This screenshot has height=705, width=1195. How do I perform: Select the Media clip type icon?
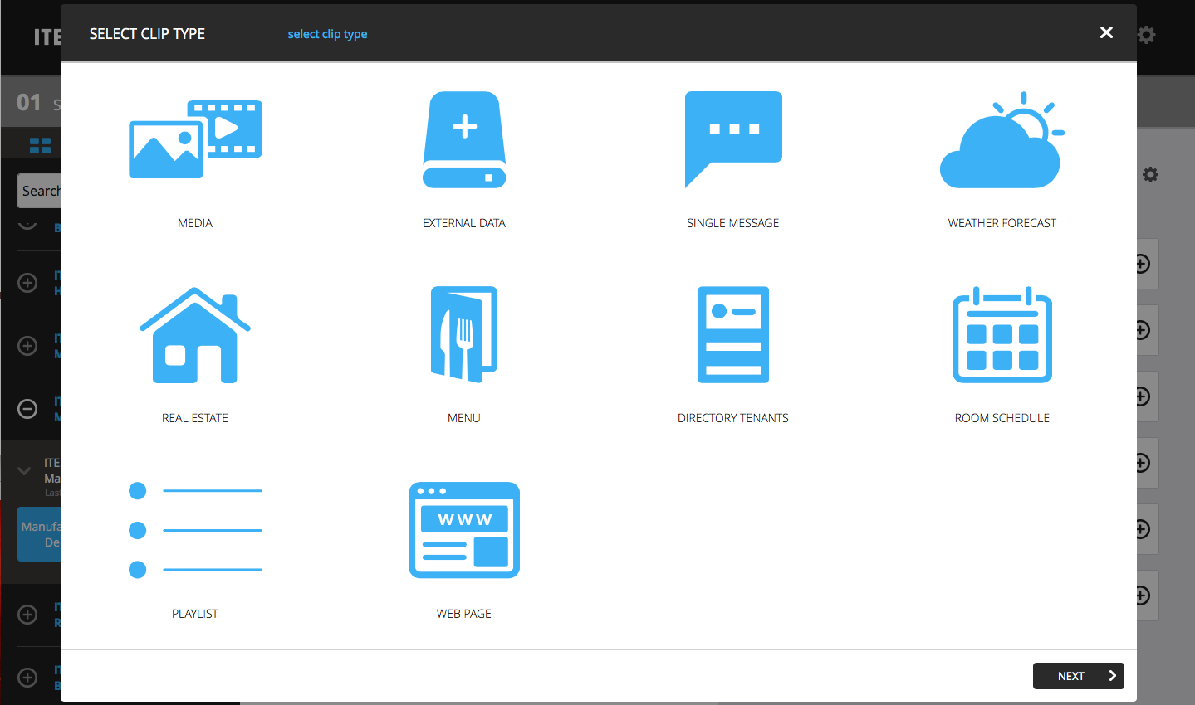tap(195, 139)
